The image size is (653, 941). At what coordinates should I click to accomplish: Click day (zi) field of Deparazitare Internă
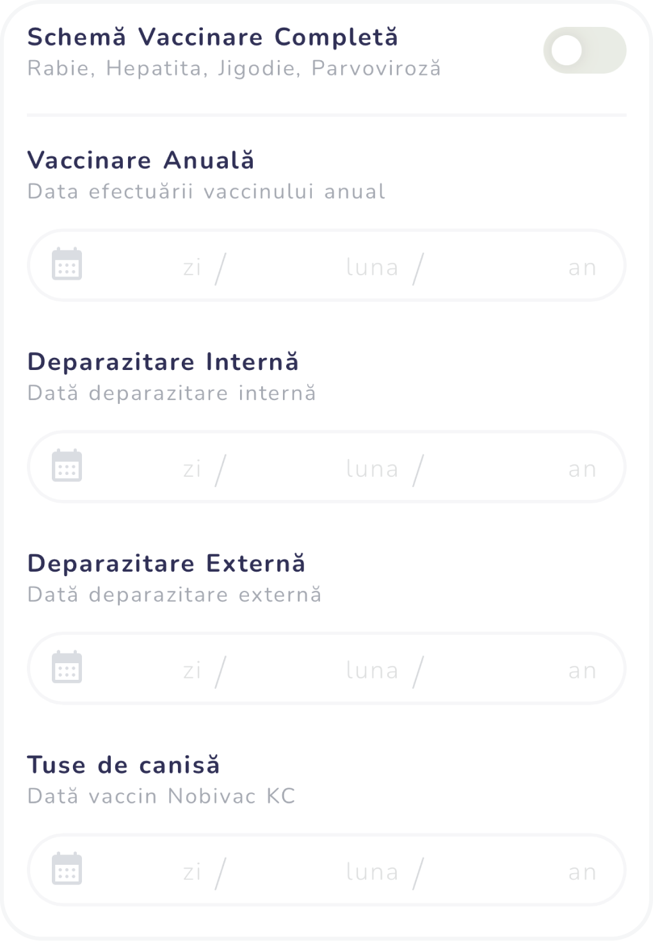coord(191,469)
